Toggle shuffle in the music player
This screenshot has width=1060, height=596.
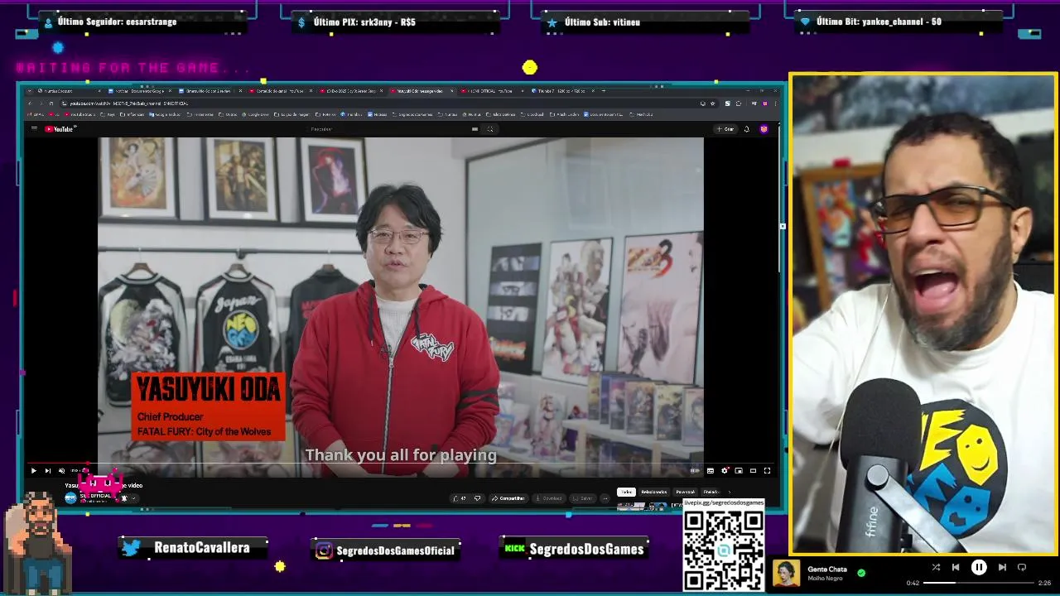(x=936, y=567)
